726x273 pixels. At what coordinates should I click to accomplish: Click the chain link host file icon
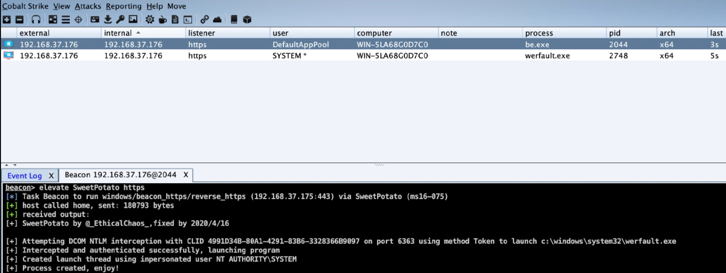[204, 20]
